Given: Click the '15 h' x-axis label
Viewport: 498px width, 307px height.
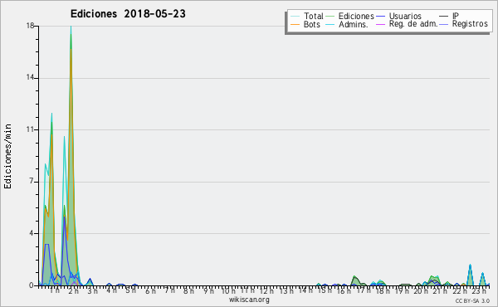Looking at the screenshot, I should pyautogui.click(x=324, y=290).
